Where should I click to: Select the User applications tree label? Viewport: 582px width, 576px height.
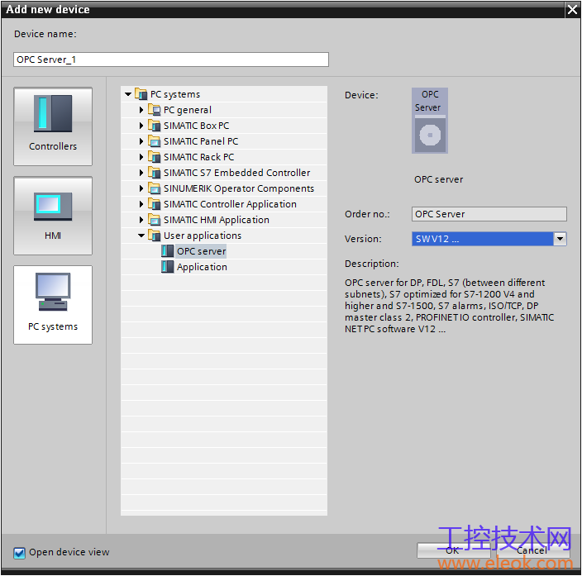point(203,236)
